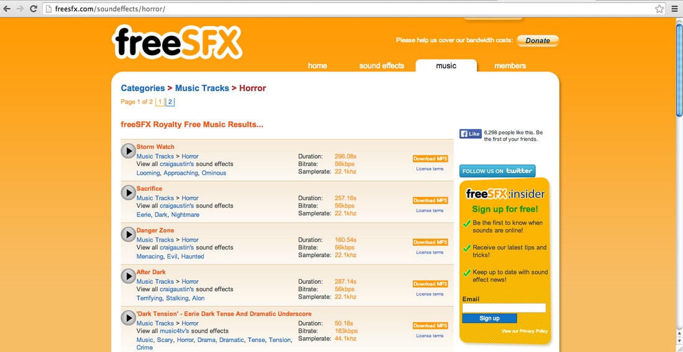View License terms for 'Dark Tension'
Viewport: 683px width, 352px height.
(430, 335)
